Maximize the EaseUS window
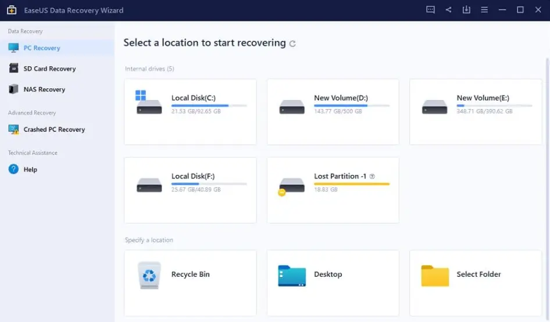The width and height of the screenshot is (550, 322). point(520,10)
